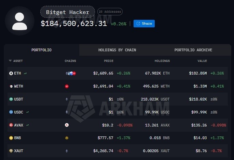Image resolution: width=234 pixels, height=160 pixels.
Task: Click the profile avatar image
Action: coord(19,21)
